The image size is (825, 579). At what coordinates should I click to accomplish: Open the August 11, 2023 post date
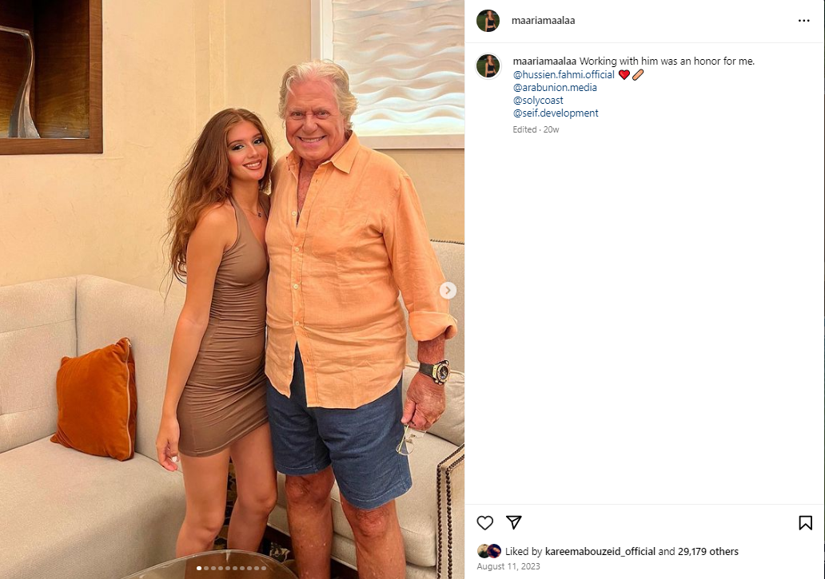point(508,566)
